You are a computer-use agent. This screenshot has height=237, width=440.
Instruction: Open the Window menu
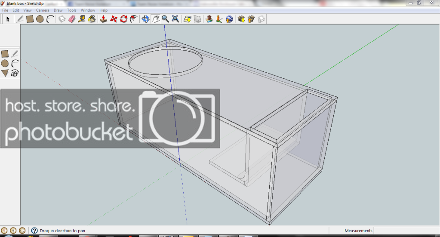[88, 10]
